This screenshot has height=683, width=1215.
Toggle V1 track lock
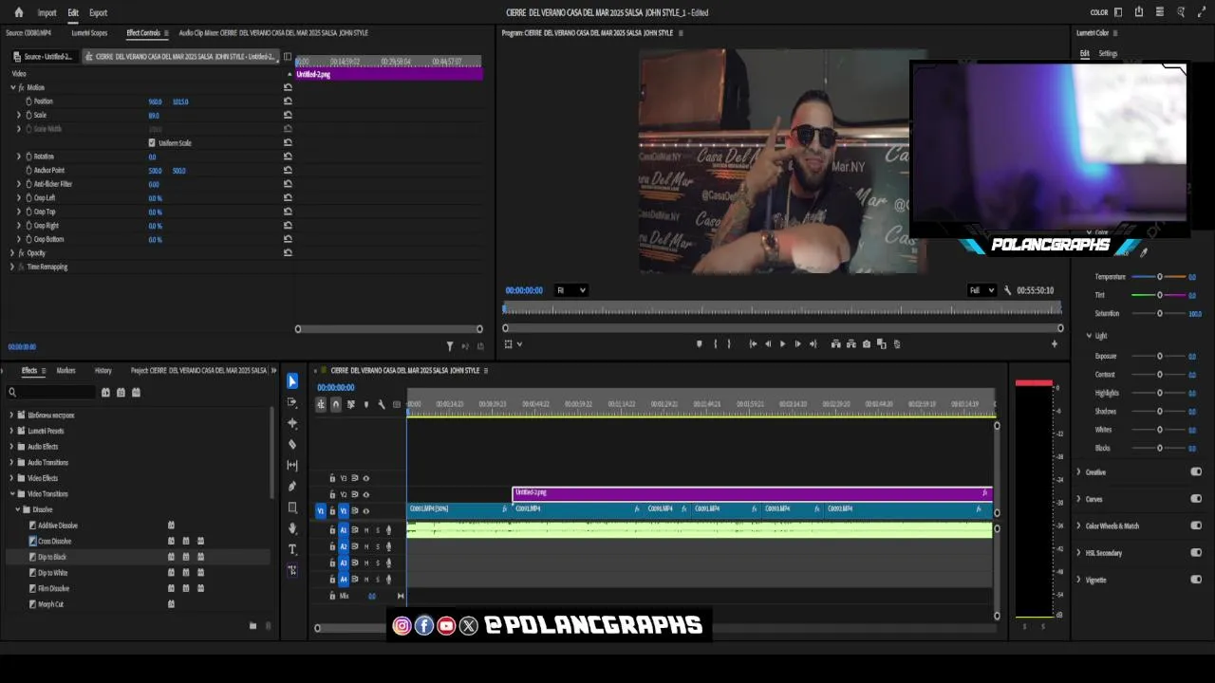point(332,511)
